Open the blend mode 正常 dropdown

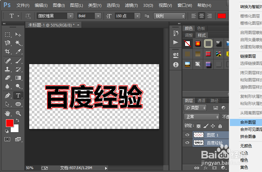coord(202,117)
